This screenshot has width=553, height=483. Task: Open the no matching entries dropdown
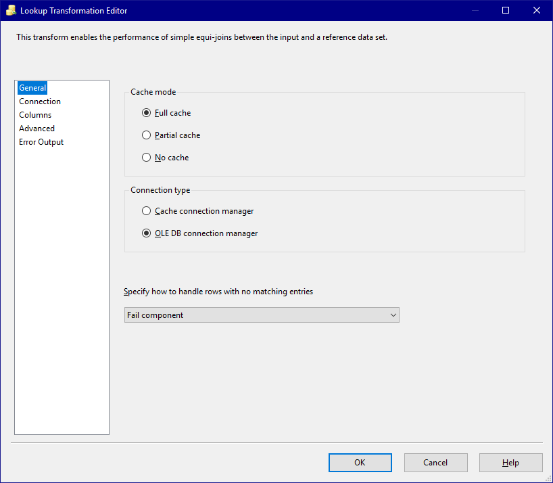tap(262, 315)
